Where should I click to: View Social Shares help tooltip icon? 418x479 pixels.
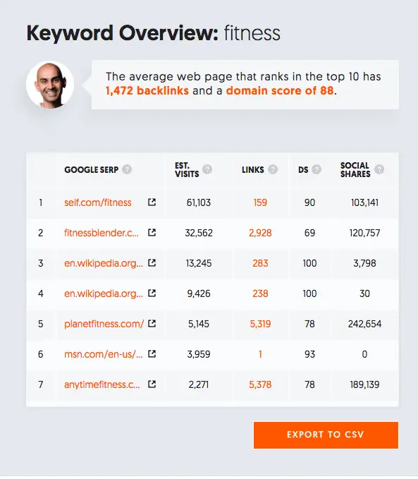pos(379,169)
